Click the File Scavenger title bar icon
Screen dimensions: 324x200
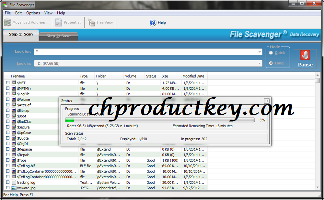point(5,5)
